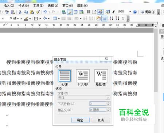Open the 字体 font combo box in dialog
Viewport: 164px width, 133px height.
pyautogui.click(x=84, y=98)
